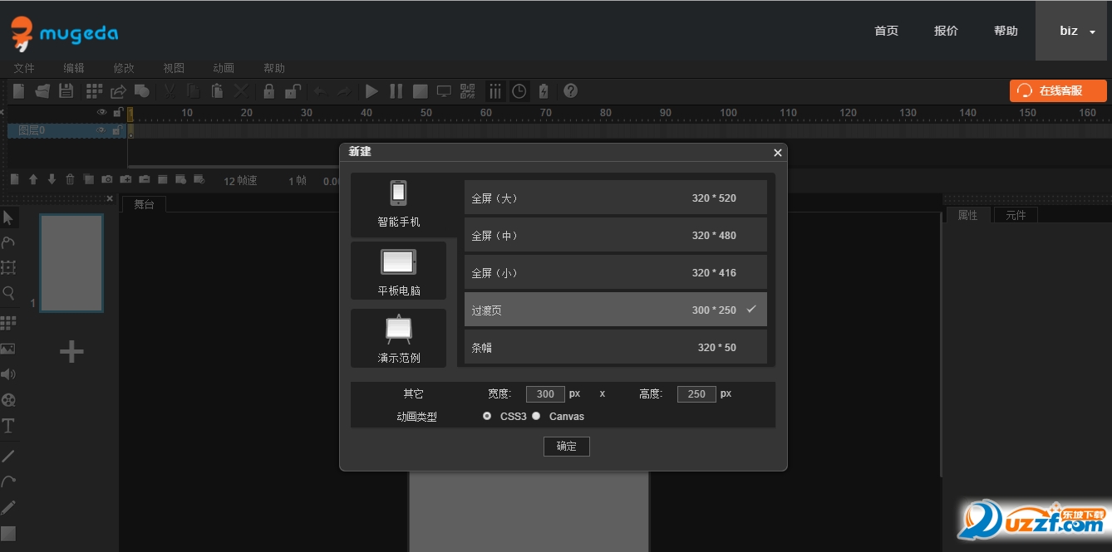Click the QR code toolbar icon
This screenshot has width=1112, height=552.
tap(467, 91)
